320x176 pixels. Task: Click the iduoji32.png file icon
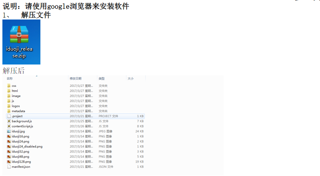point(9,152)
